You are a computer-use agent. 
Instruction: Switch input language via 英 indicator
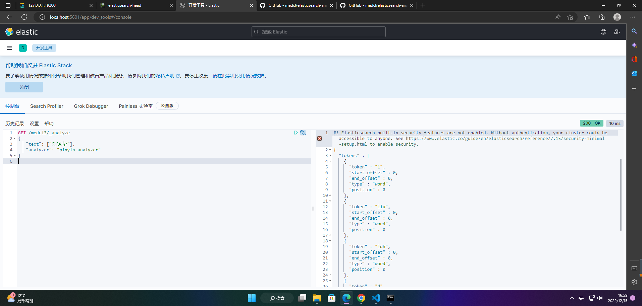point(581,298)
